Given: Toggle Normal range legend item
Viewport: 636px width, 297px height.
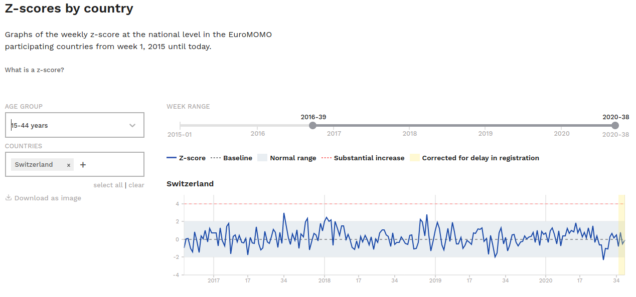Looking at the screenshot, I should pos(287,158).
